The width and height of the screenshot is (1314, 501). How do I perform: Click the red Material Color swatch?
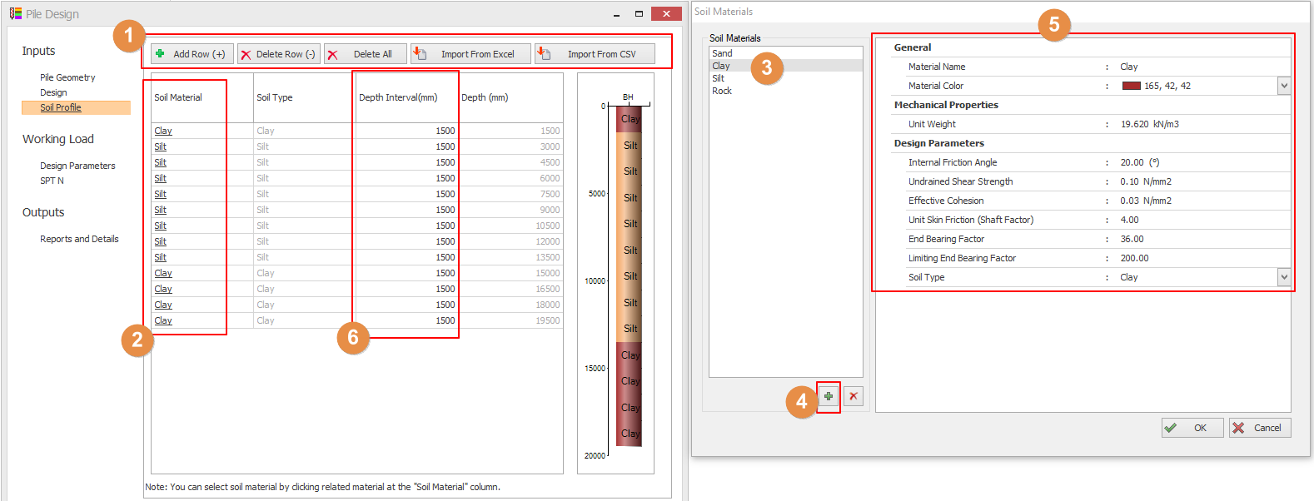pos(1131,86)
